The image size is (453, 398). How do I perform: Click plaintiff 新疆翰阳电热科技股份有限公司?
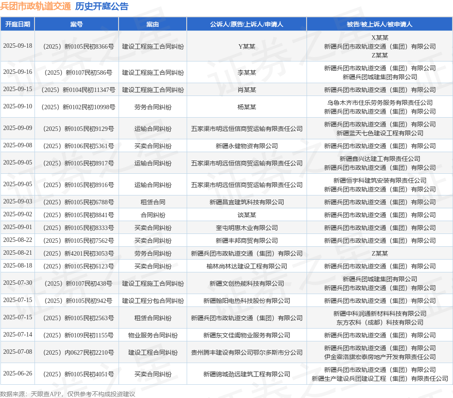click(247, 301)
